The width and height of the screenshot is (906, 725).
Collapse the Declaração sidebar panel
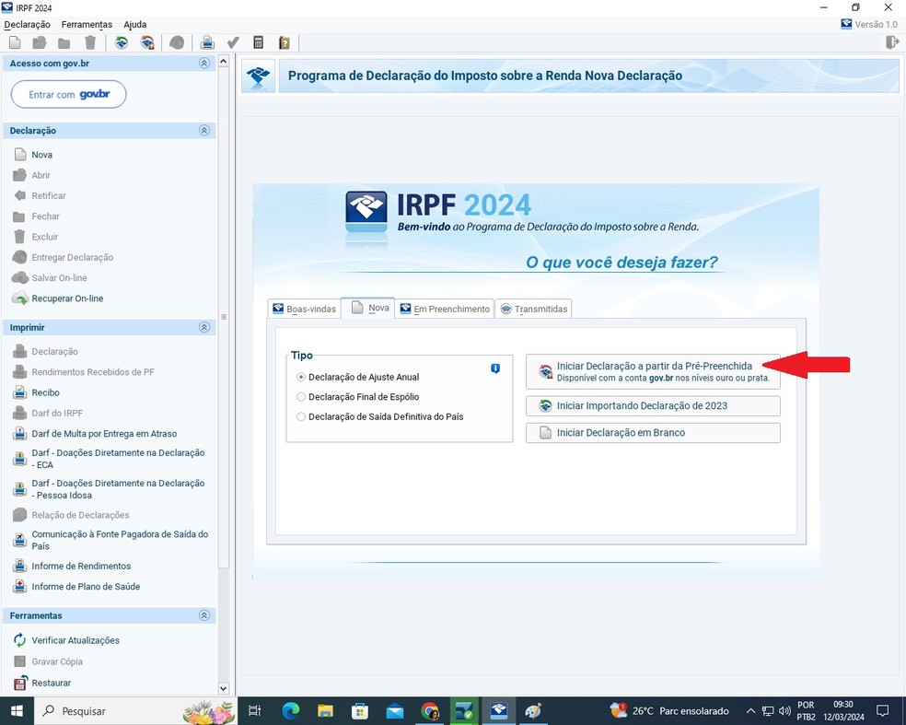click(x=204, y=130)
